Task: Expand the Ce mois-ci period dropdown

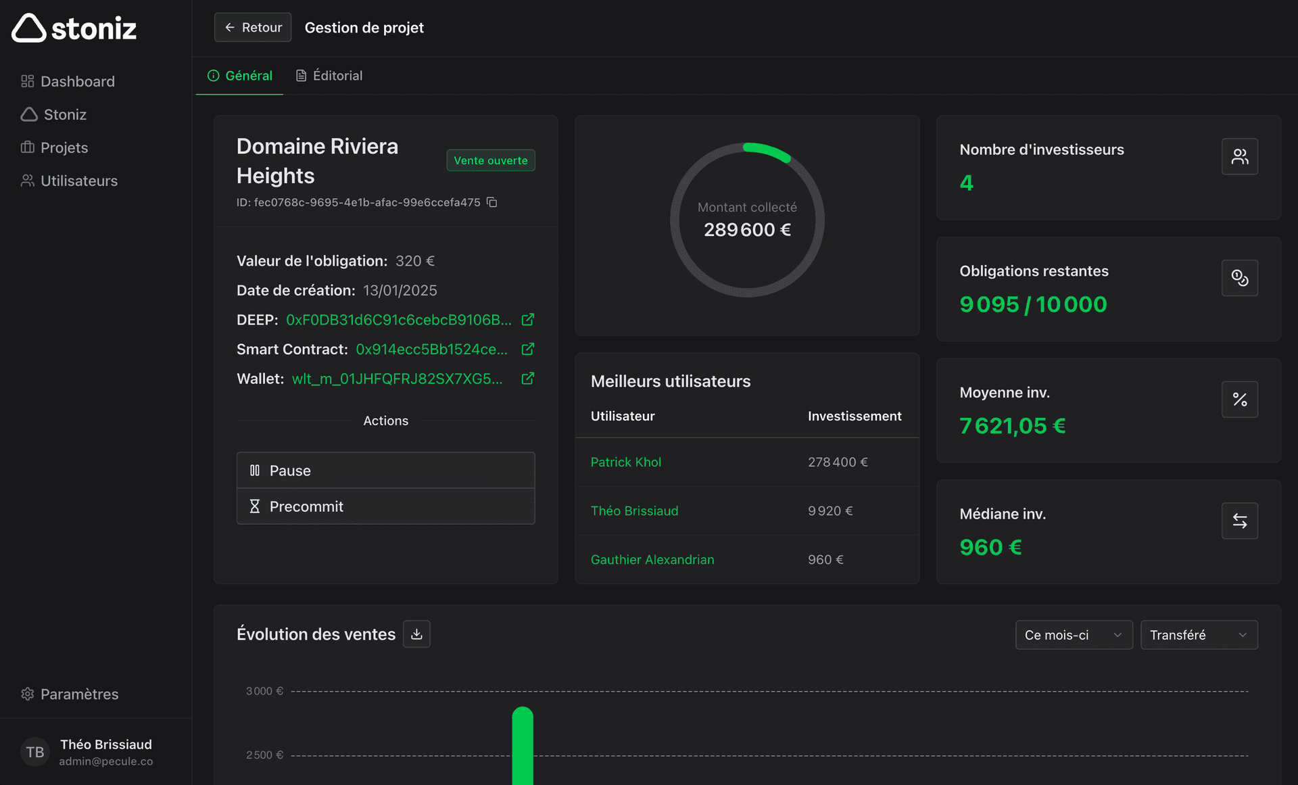Action: 1074,635
